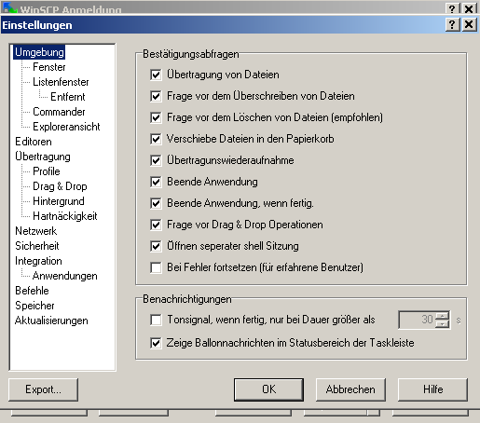Enable Bei Fehler fortsetzen option
This screenshot has height=423, width=480.
(x=156, y=267)
